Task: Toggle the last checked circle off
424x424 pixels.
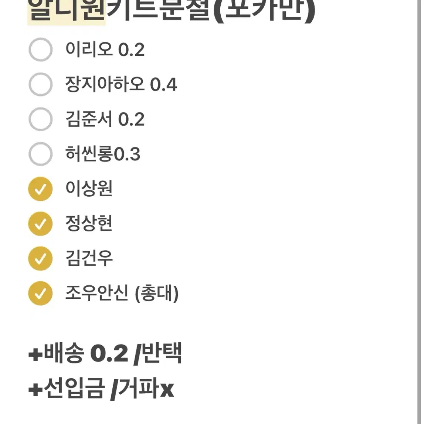Action: click(40, 293)
